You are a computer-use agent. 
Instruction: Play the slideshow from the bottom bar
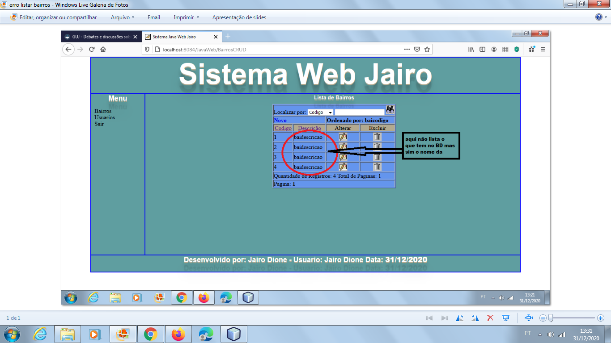click(x=506, y=318)
